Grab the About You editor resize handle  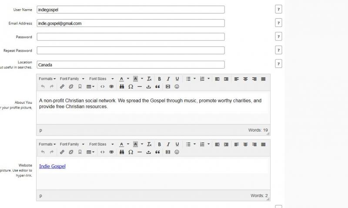[268, 134]
